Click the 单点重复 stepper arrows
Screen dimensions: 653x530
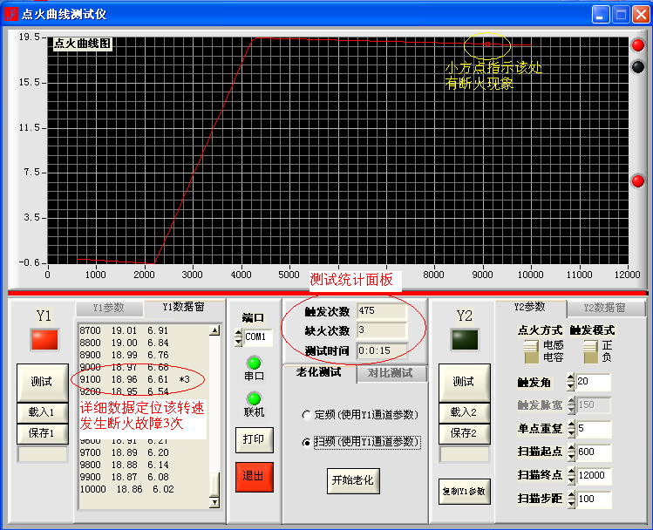pos(571,429)
